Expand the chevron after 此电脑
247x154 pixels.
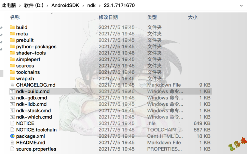click(20, 5)
